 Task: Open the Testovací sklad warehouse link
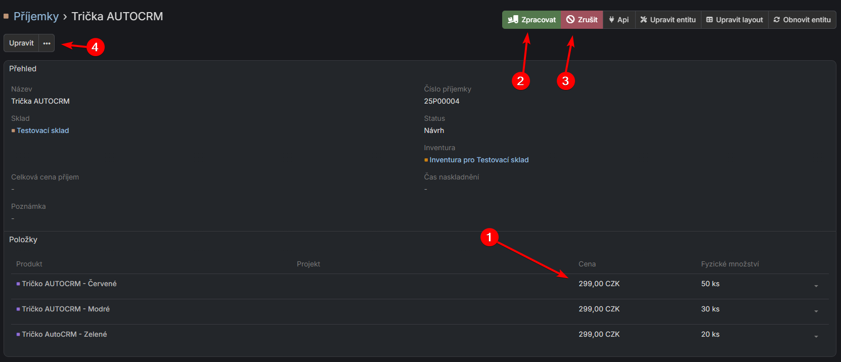click(43, 130)
